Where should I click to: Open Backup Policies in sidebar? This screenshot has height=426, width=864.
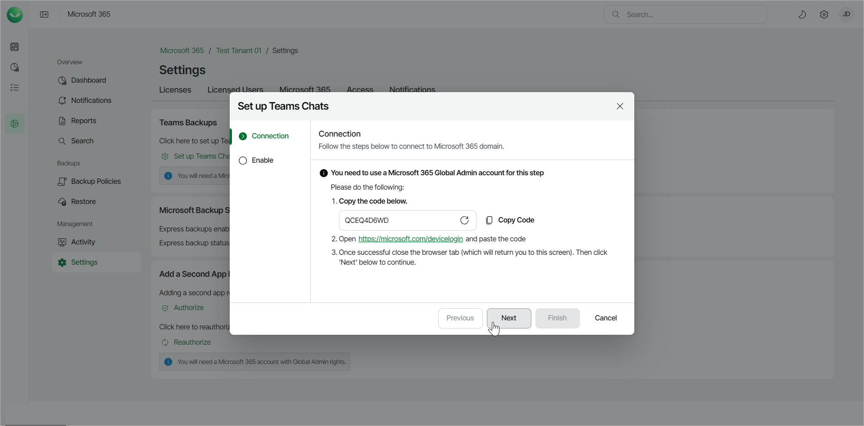[x=96, y=181]
